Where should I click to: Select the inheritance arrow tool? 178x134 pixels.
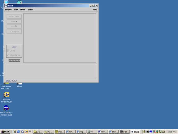pos(14,26)
